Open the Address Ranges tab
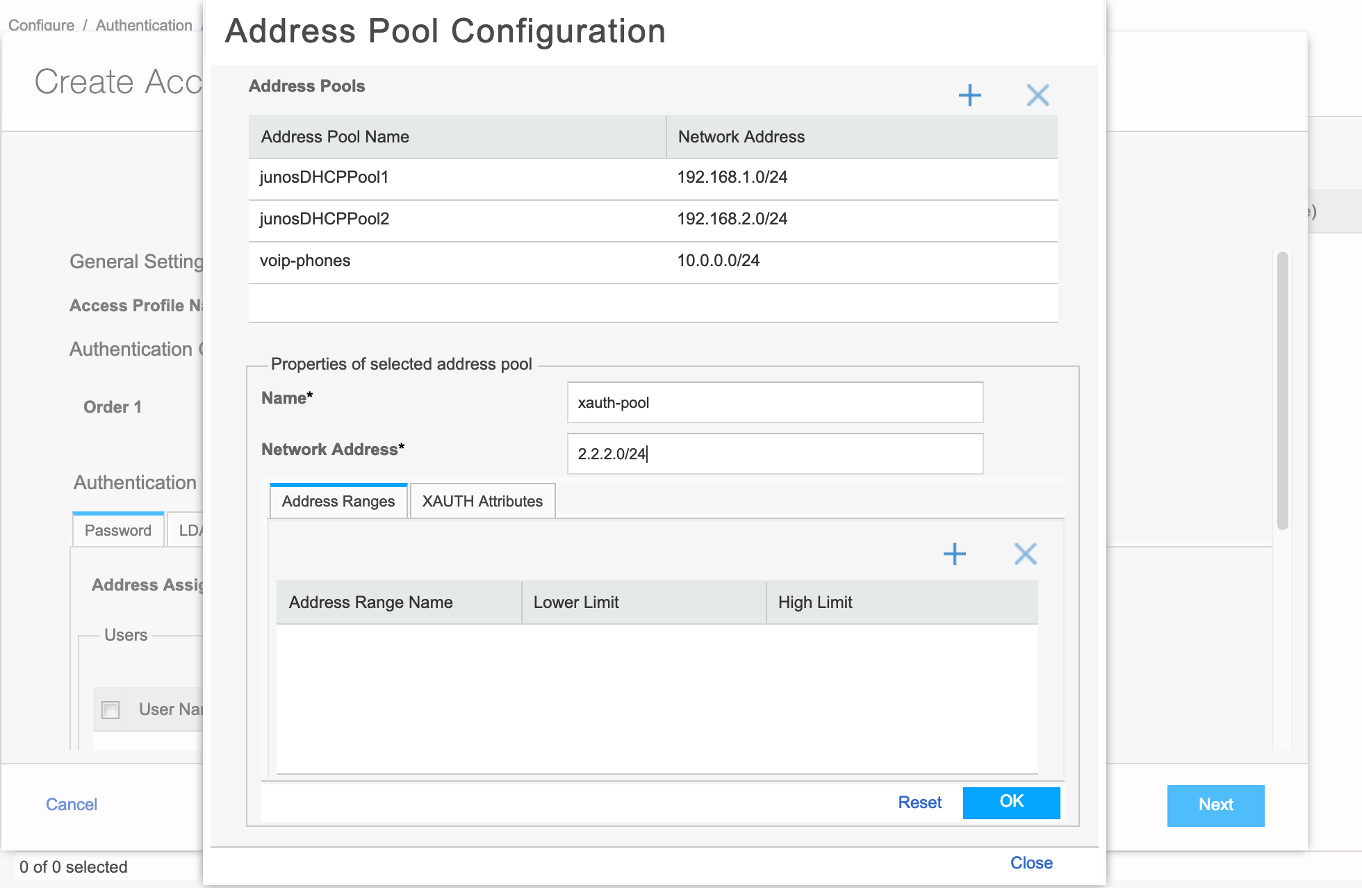Viewport: 1362px width, 888px height. pos(338,501)
